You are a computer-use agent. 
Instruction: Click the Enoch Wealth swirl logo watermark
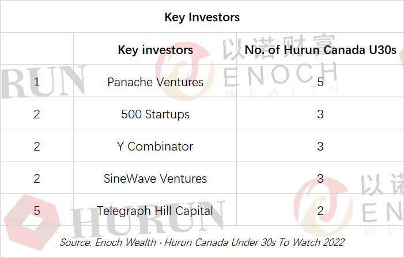point(185,71)
